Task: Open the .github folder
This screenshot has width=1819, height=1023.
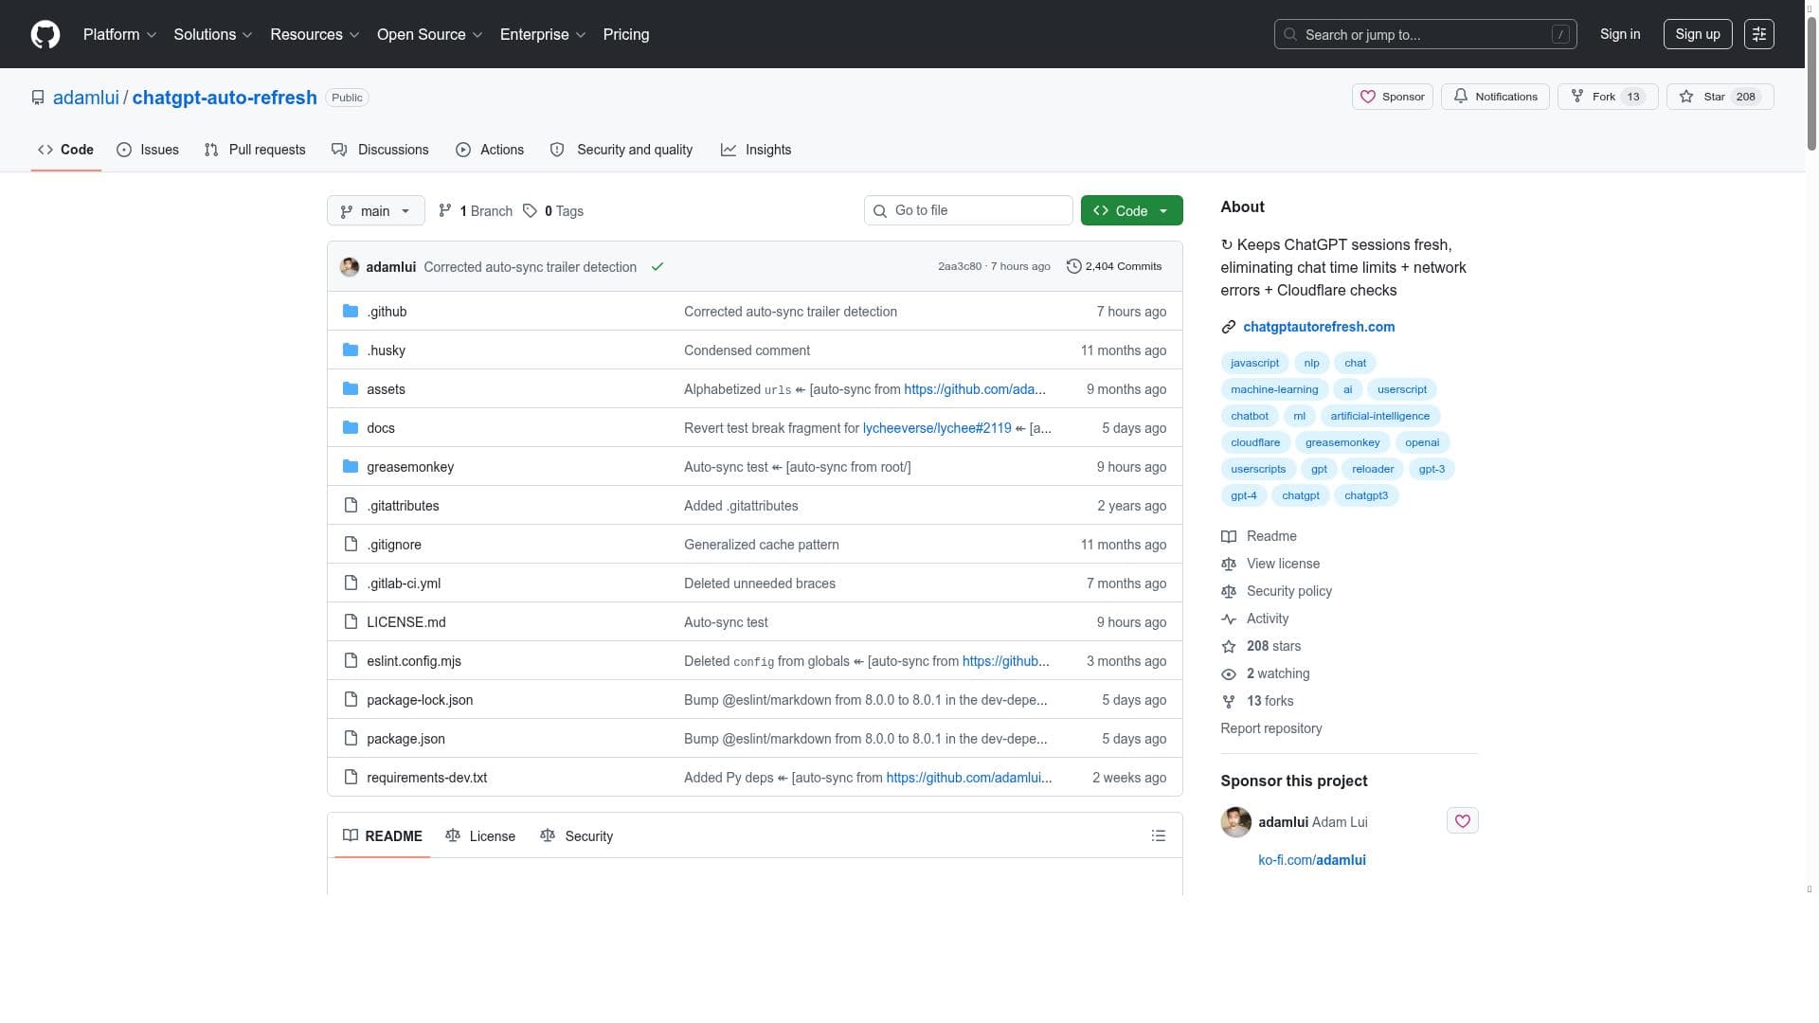Action: point(387,312)
